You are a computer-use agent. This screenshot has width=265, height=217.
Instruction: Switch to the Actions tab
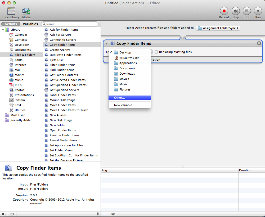[11, 24]
